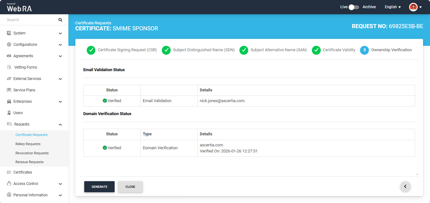Click into the Search input field
Image resolution: width=430 pixels, height=203 pixels.
[x=30, y=20]
